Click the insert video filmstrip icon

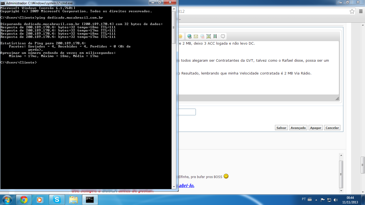click(215, 36)
